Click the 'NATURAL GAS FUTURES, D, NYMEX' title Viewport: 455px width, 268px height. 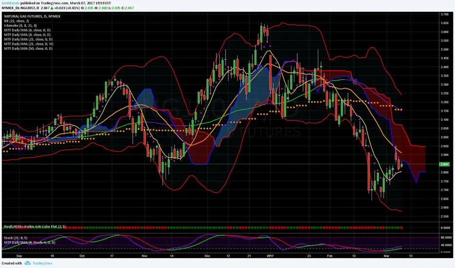pyautogui.click(x=32, y=16)
